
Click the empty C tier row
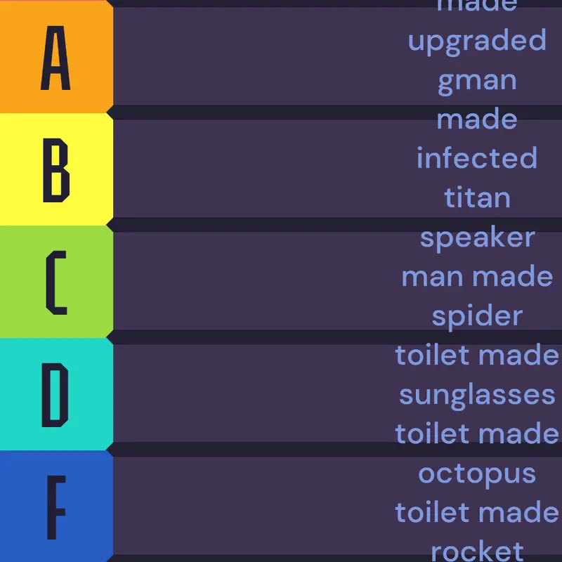[x=338, y=281]
